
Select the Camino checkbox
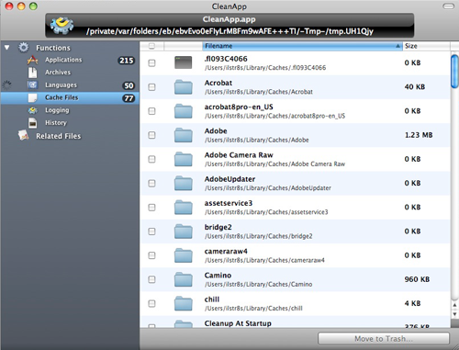[151, 279]
